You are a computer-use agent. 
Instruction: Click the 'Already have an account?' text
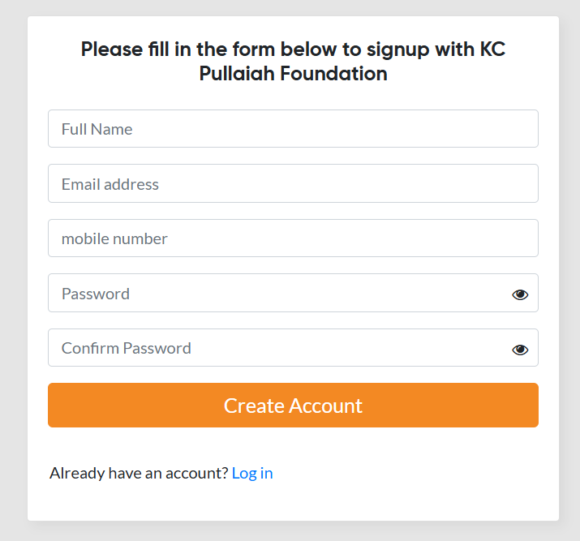click(x=139, y=473)
